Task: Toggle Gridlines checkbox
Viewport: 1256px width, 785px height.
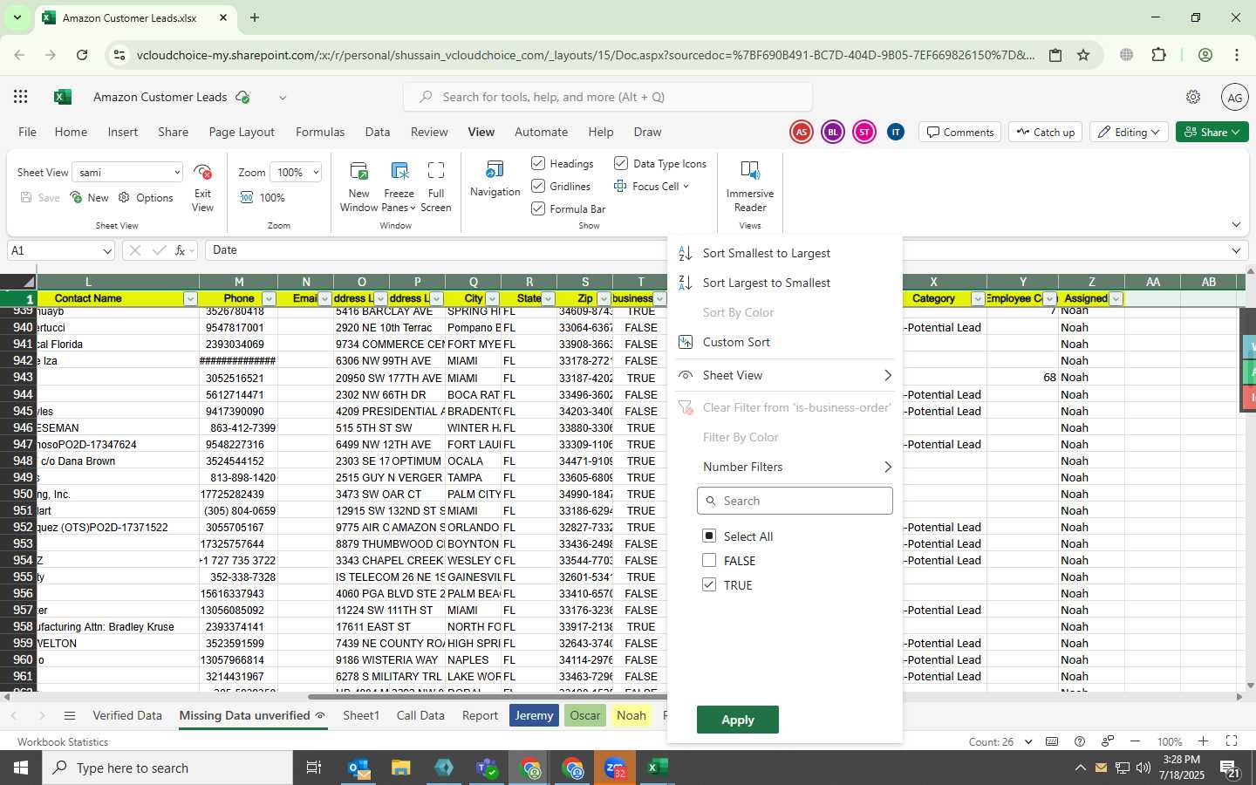Action: pyautogui.click(x=538, y=186)
